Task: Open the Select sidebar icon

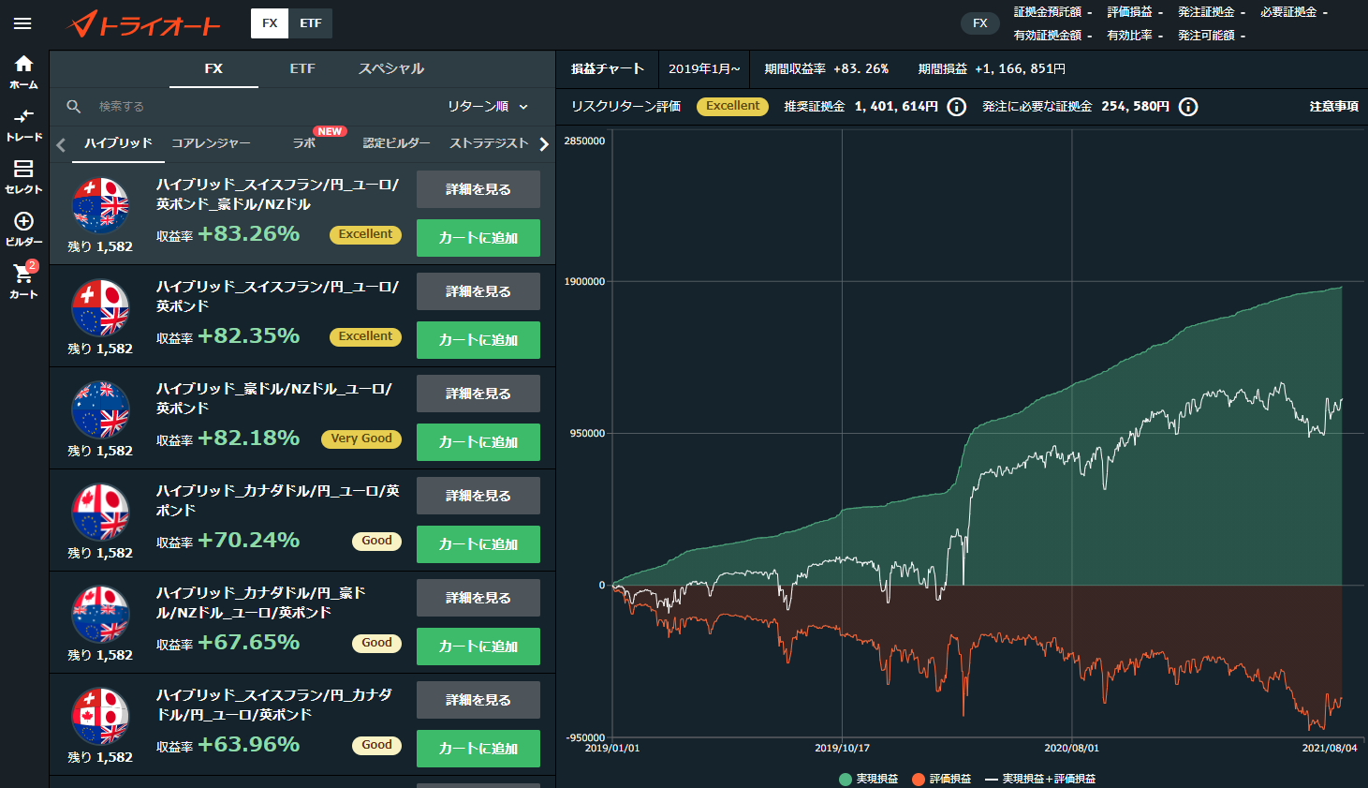Action: (x=23, y=176)
